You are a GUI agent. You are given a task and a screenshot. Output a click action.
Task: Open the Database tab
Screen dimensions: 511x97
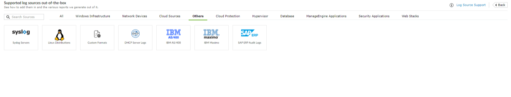pos(287,16)
